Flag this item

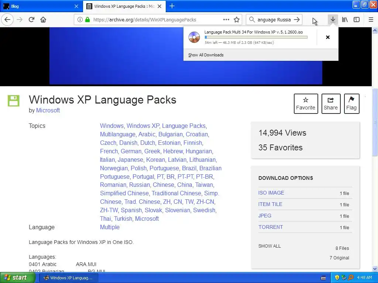coord(351,104)
